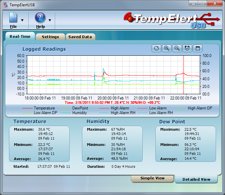Click minimum temperature value 22.3 °C
225x195 pixels.
coord(44,145)
